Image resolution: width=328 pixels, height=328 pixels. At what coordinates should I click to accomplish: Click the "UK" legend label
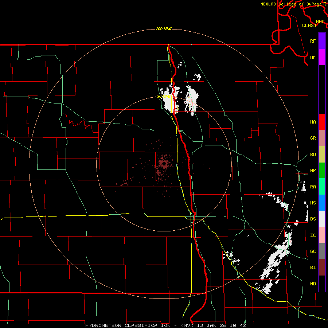(x=313, y=57)
